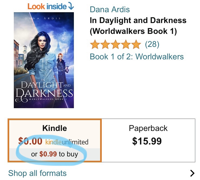200x180 pixels.
Task: Click the $0.00 Kindle price
Action: pos(30,141)
